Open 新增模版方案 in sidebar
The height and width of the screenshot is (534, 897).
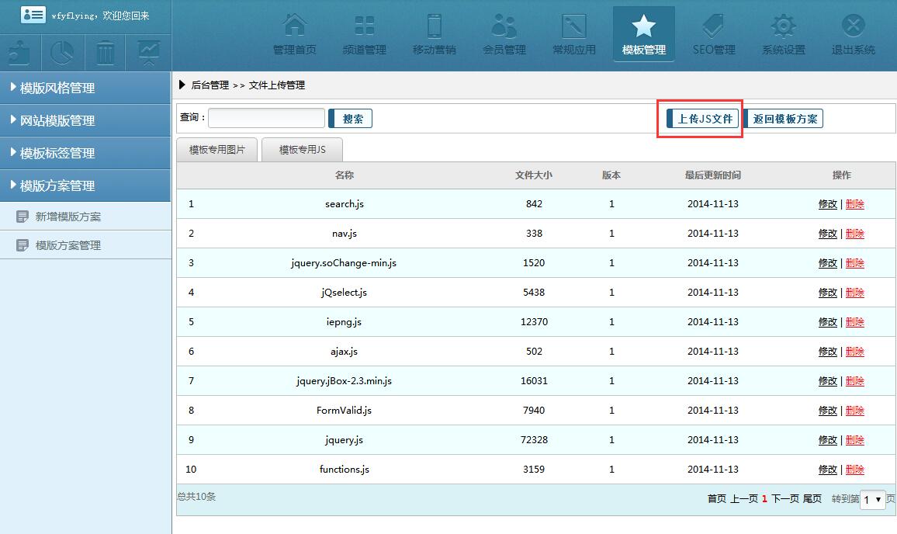tap(68, 217)
